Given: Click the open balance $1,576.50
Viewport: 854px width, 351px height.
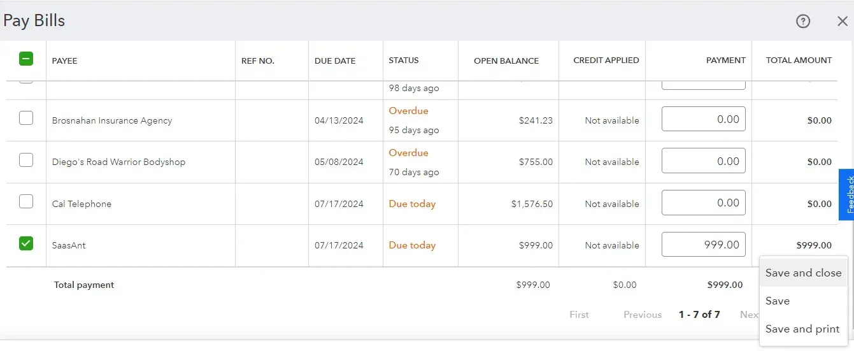Looking at the screenshot, I should [x=532, y=204].
